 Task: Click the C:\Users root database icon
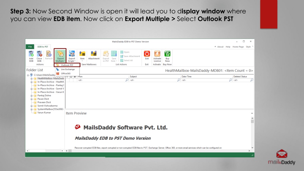pos(31,75)
